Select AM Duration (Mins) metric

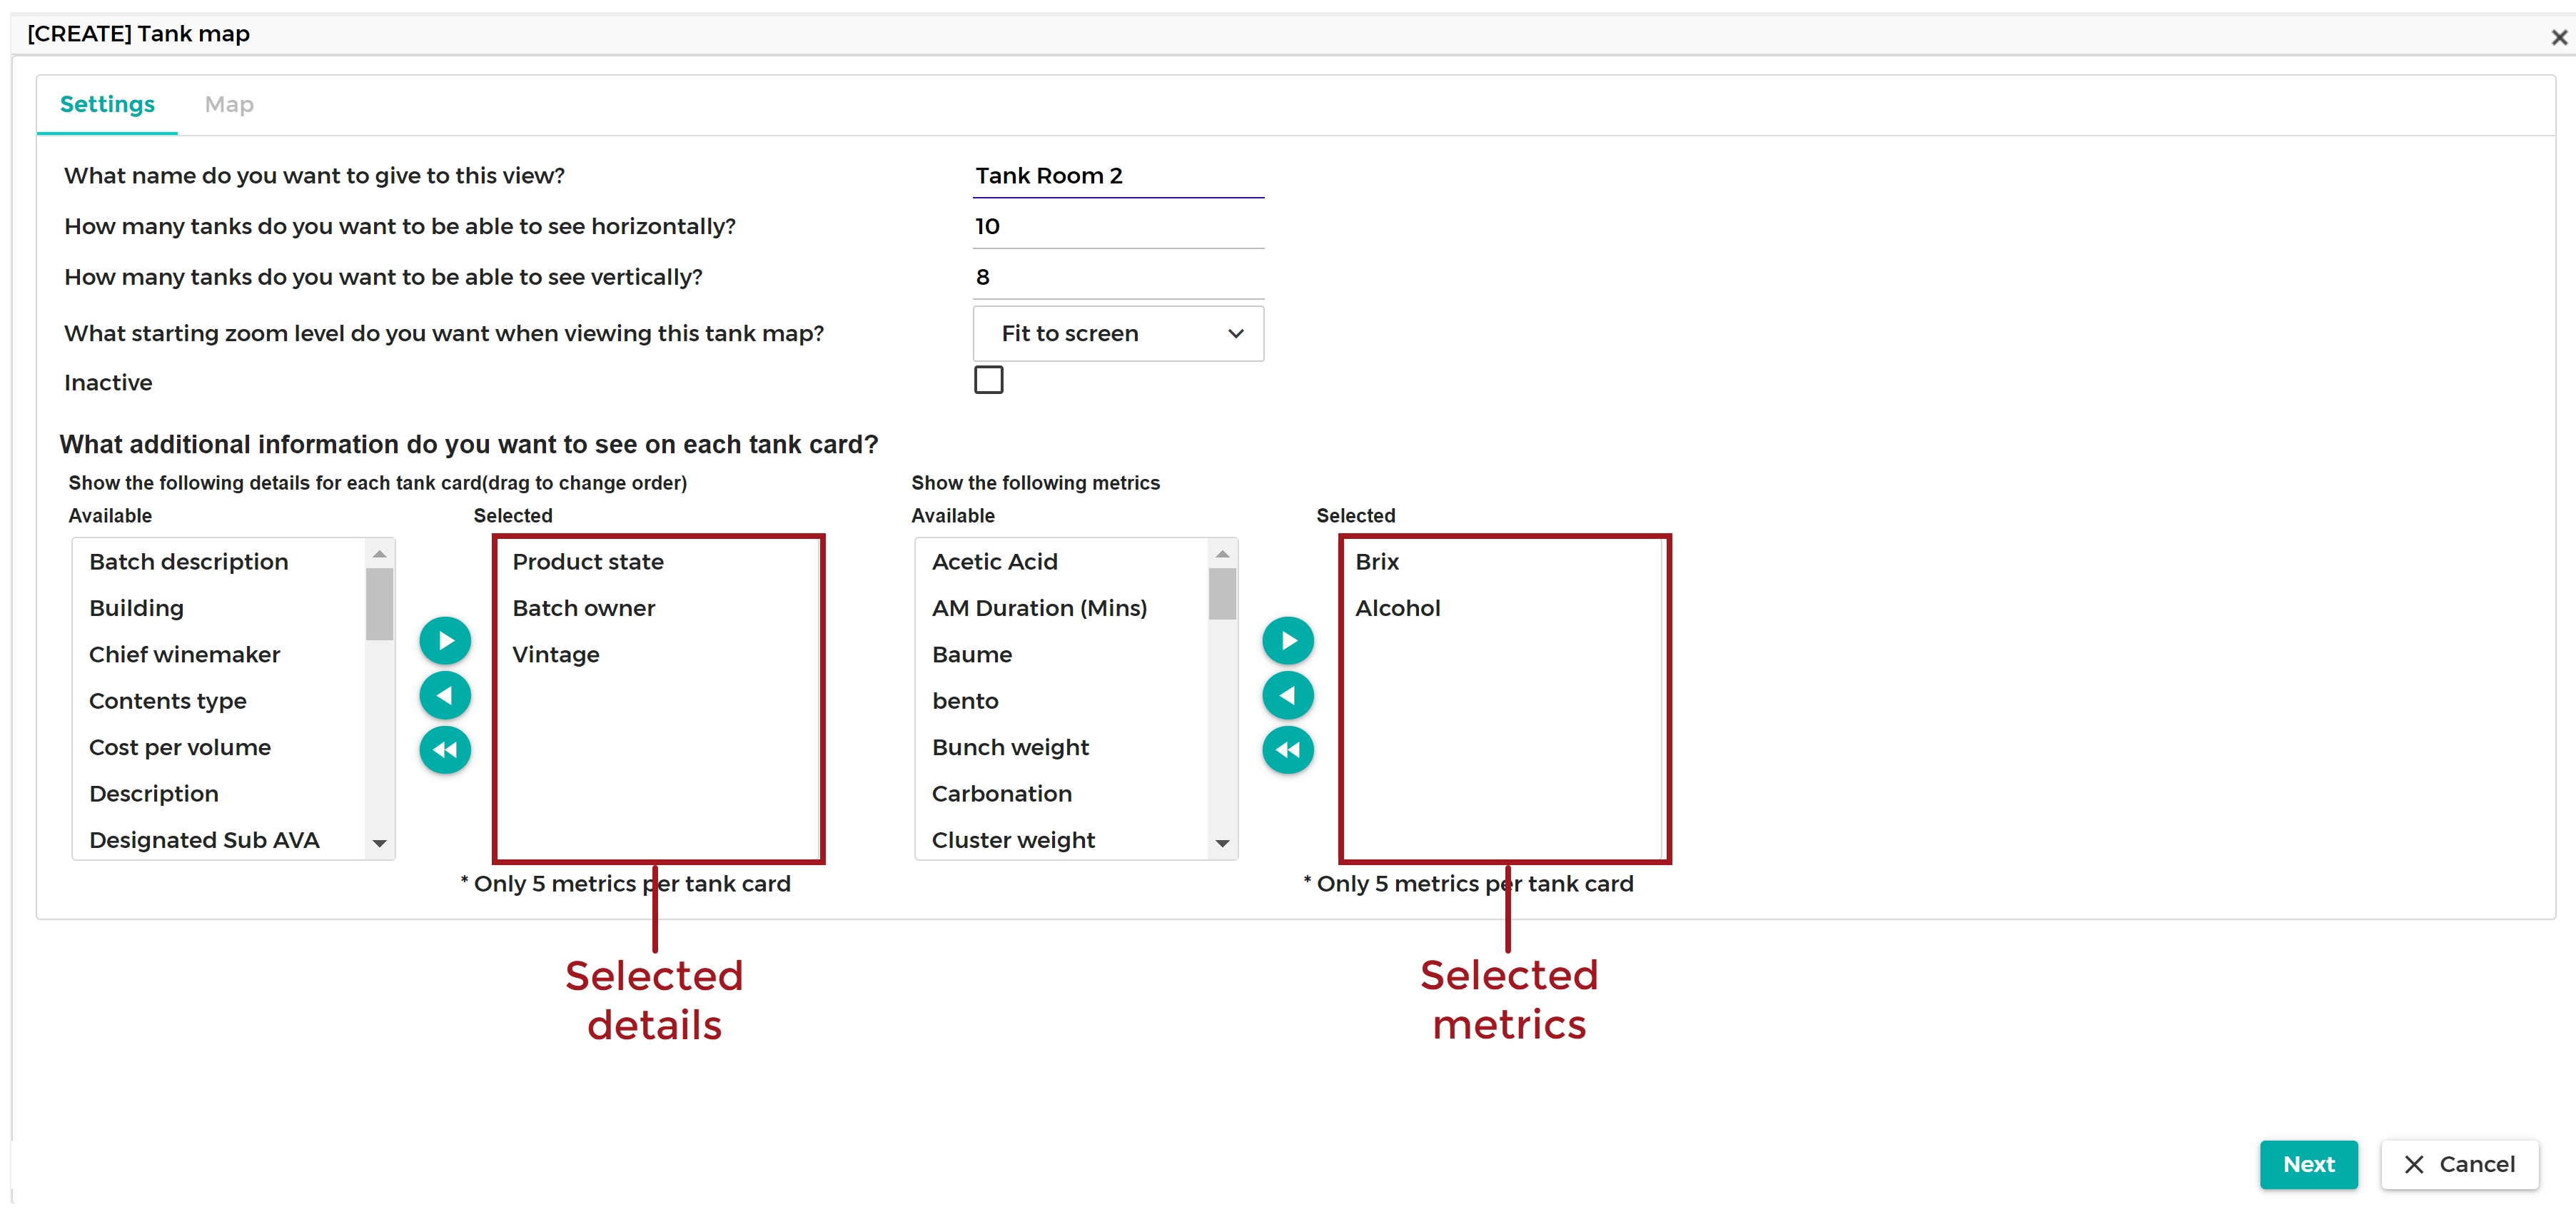coord(1062,608)
